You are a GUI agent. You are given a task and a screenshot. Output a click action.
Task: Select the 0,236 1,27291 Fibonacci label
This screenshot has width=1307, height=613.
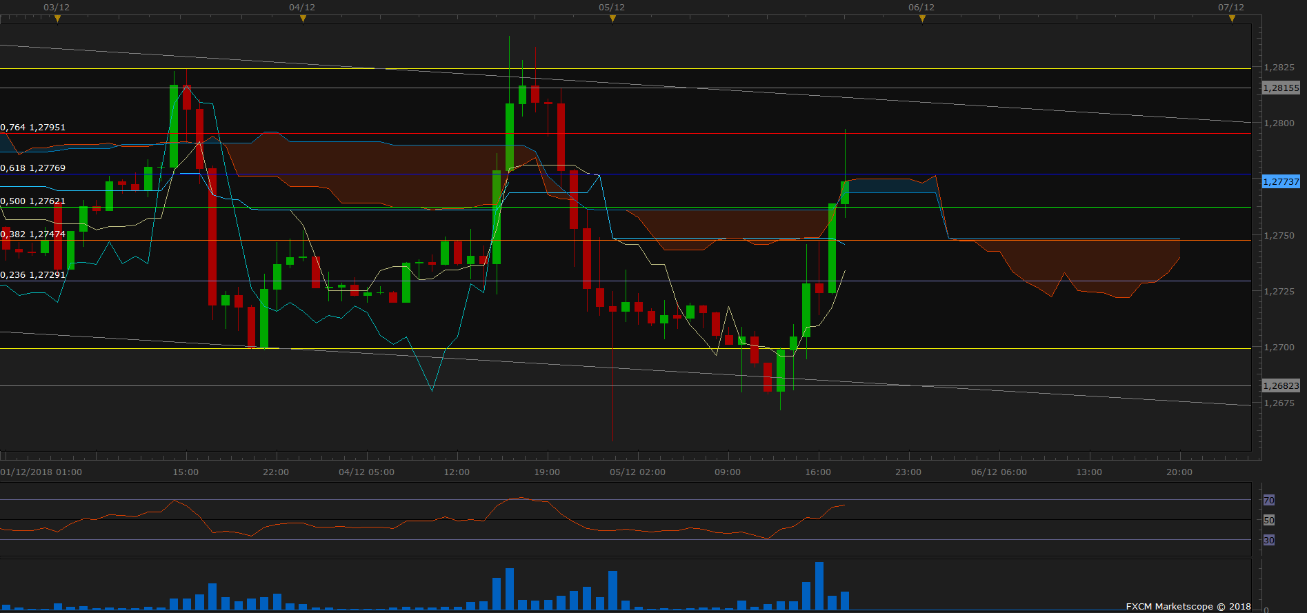(33, 275)
